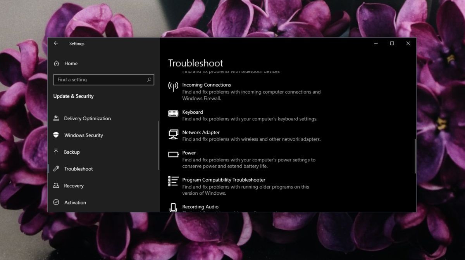The image size is (465, 260).
Task: Switch to the Recovery section
Action: point(74,185)
